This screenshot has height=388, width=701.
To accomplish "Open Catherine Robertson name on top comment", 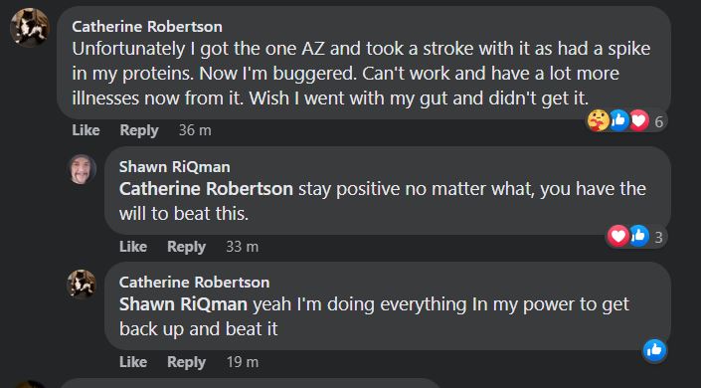I will pyautogui.click(x=147, y=27).
